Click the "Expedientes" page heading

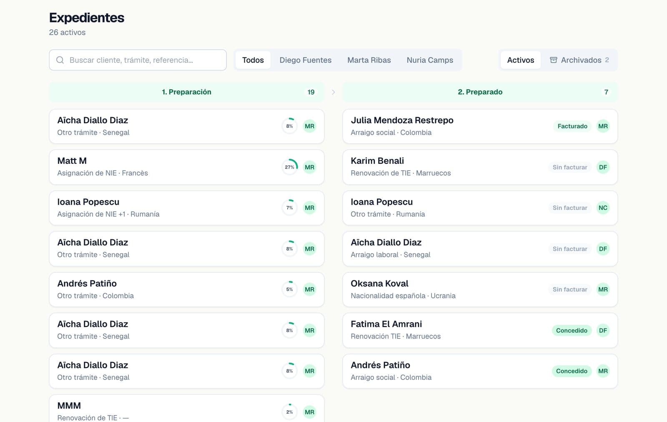pos(87,18)
